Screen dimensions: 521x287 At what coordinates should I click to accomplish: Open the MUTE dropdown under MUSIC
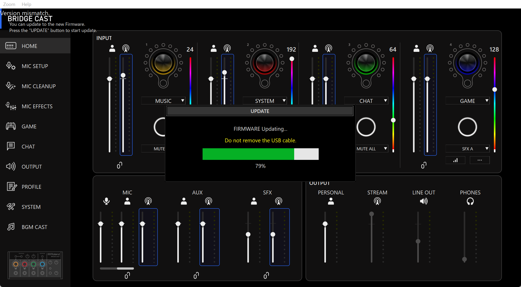153,149
